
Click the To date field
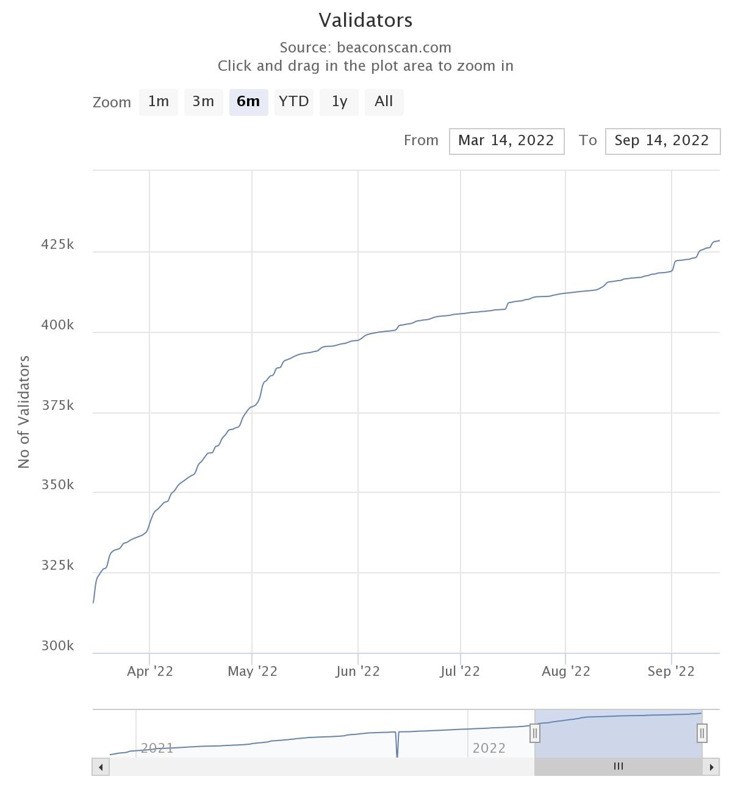[662, 141]
